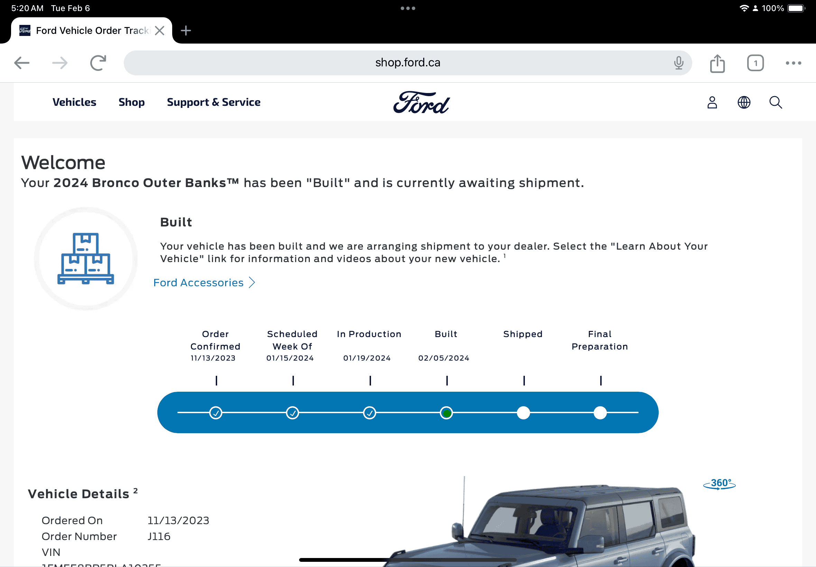Click the battery indicator in status bar
Viewport: 816px width, 567px height.
point(796,8)
